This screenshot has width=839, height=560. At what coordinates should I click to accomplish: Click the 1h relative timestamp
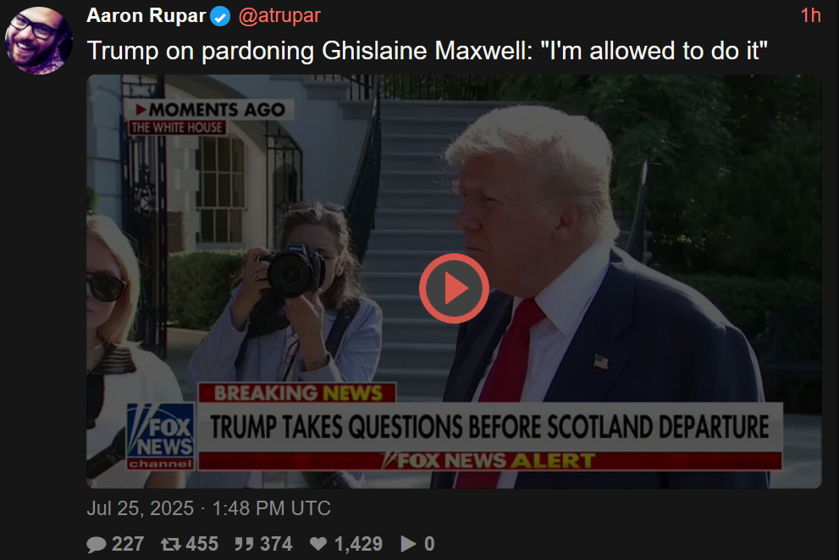tap(811, 15)
